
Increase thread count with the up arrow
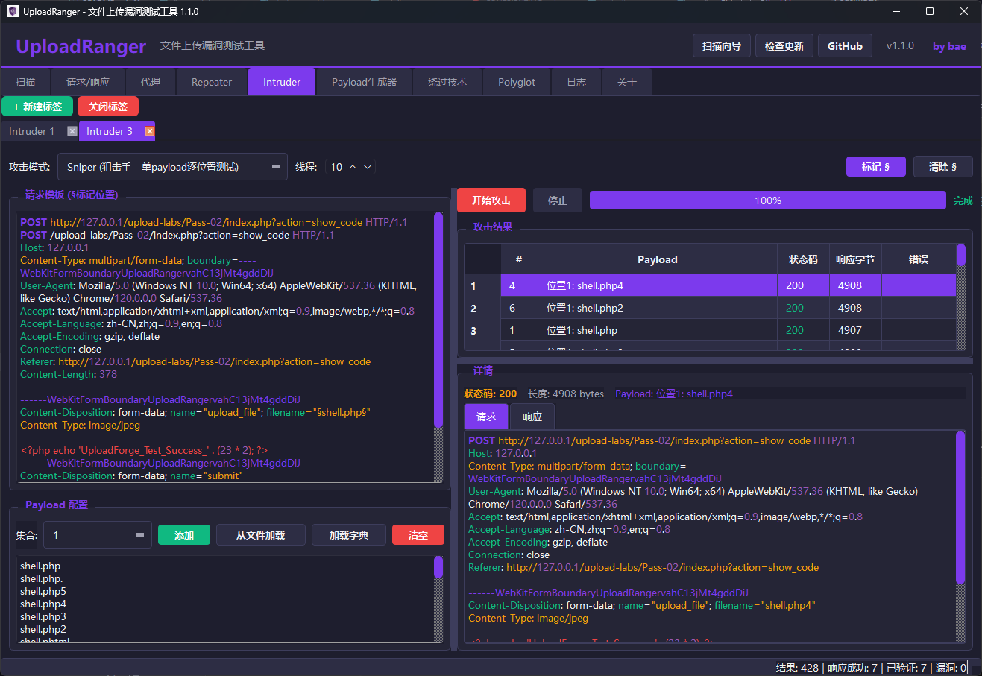coord(353,167)
